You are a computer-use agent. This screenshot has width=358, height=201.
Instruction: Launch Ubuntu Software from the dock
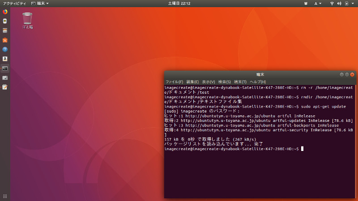click(5, 40)
